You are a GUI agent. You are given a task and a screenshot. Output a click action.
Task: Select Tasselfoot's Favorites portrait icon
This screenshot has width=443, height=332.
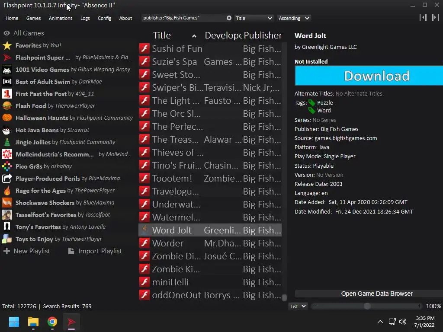(7, 215)
